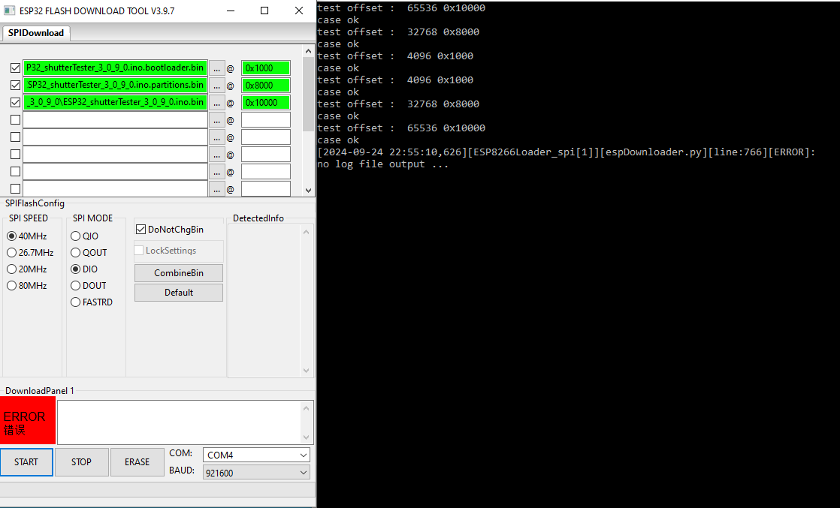Click the red ERROR status indicator
The height and width of the screenshot is (508, 840).
click(x=28, y=422)
